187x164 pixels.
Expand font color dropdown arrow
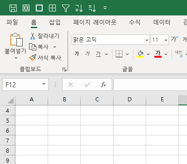pos(166,54)
